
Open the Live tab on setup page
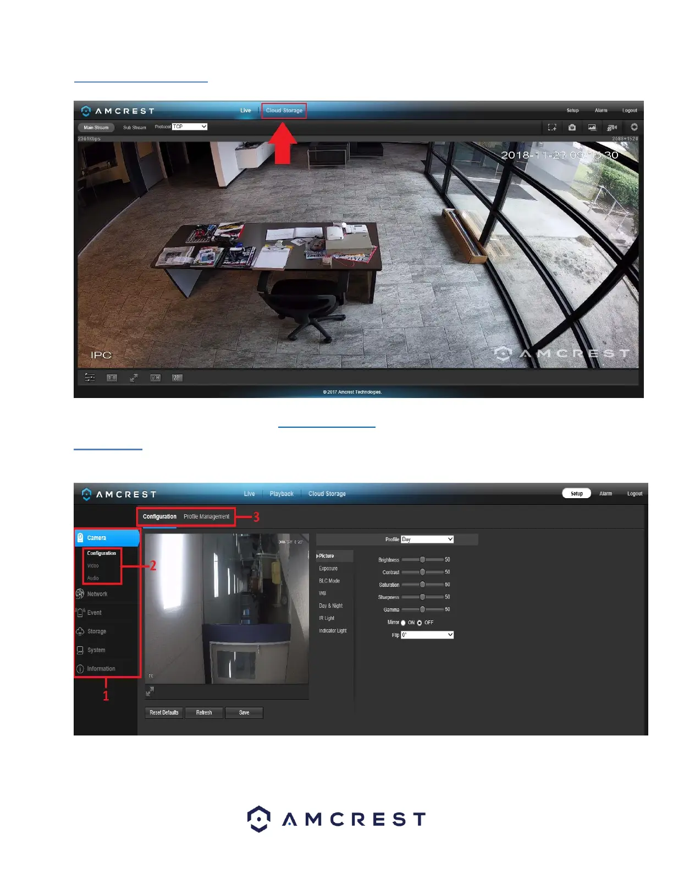click(250, 494)
